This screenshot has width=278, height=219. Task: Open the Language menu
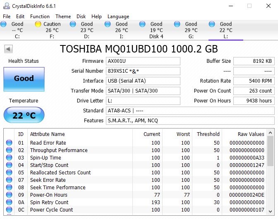pyautogui.click(x=118, y=17)
